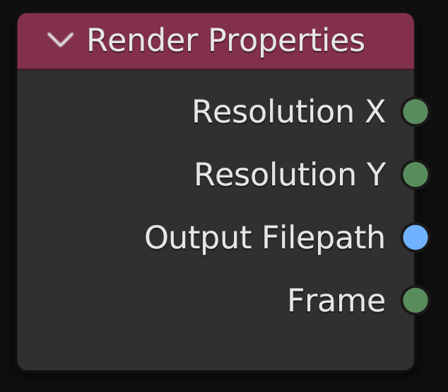Click empty node space left of Frame label
448x392 pixels.
pos(141,301)
